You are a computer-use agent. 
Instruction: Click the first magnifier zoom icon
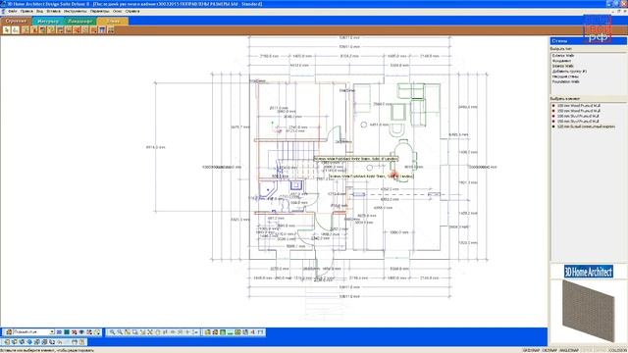(112, 332)
